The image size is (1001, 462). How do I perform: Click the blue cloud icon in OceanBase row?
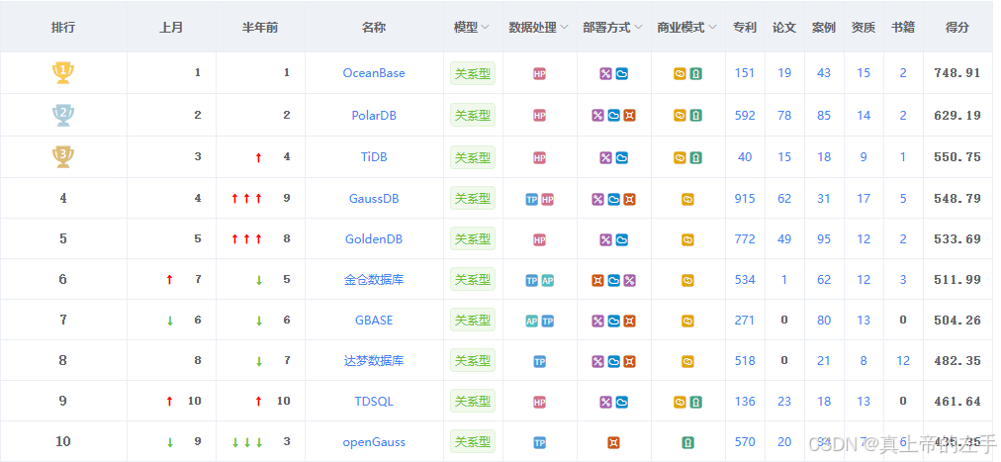pos(621,74)
